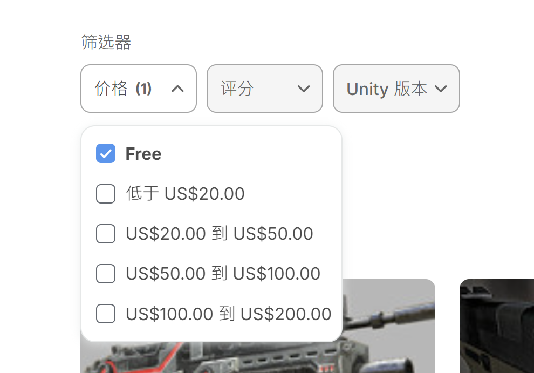This screenshot has height=373, width=534.
Task: Expand the Unity 版本 dropdown
Action: 396,89
